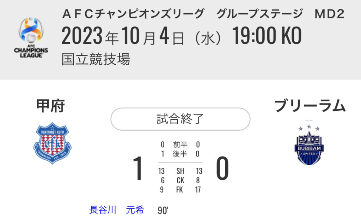Image resolution: width=361 pixels, height=220 pixels.
Task: Click the Buriram United team crest
Action: [x=309, y=144]
